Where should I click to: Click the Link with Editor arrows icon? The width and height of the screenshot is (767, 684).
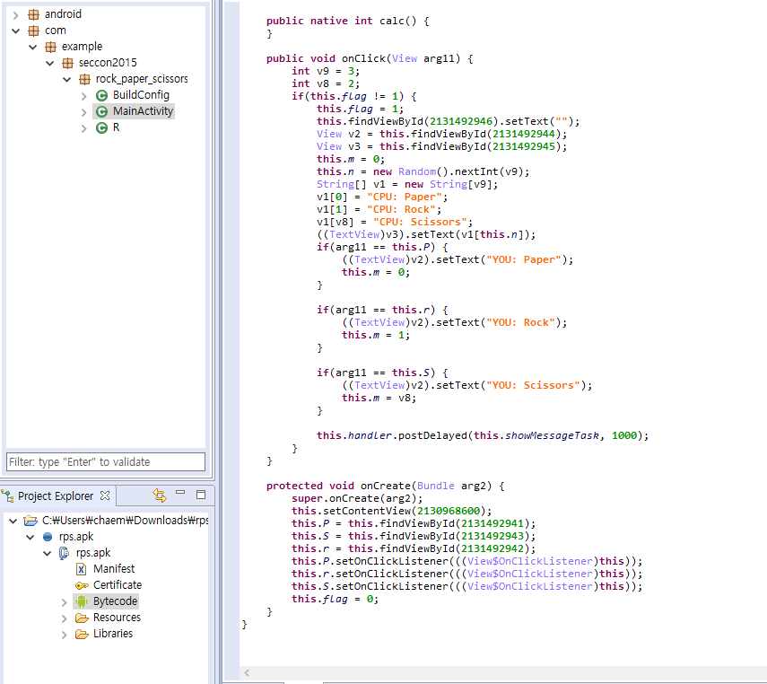[160, 495]
